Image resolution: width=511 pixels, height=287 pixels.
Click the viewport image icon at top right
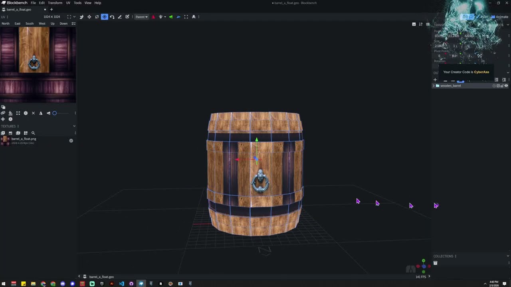(x=414, y=24)
